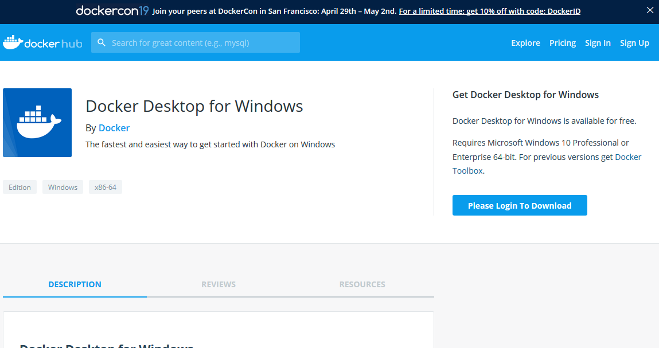This screenshot has width=659, height=348.
Task: Open the 10% off DockerID promo link
Action: coord(490,11)
